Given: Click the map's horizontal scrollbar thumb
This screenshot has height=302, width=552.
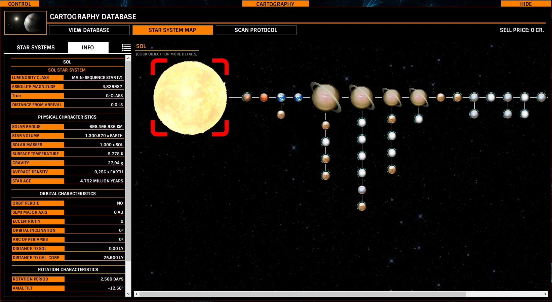Looking at the screenshot, I should (303, 294).
